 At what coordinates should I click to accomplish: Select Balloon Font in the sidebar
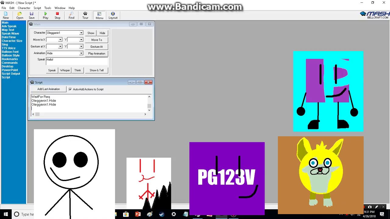pos(10,52)
